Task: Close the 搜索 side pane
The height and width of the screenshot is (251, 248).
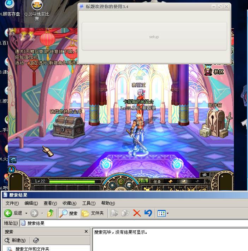Action: pos(86,232)
